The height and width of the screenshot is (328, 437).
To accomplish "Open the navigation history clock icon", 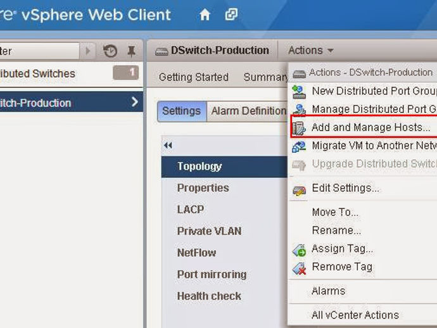I will (110, 51).
